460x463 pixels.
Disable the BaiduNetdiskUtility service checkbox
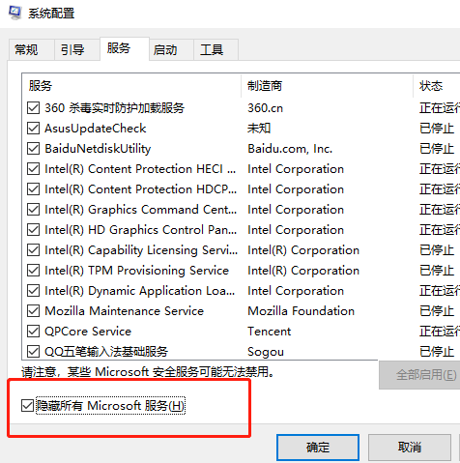33,149
